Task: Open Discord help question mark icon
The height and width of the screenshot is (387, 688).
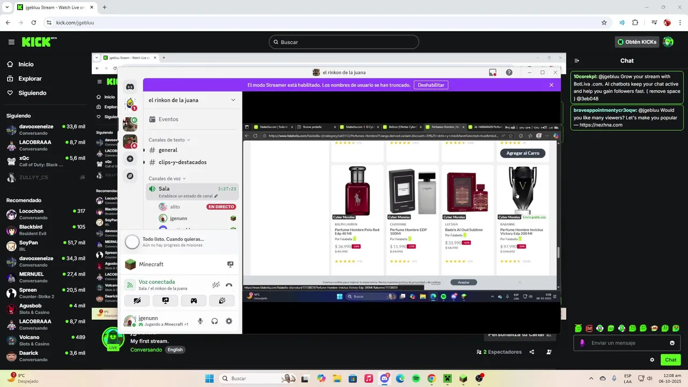Action: [x=509, y=73]
